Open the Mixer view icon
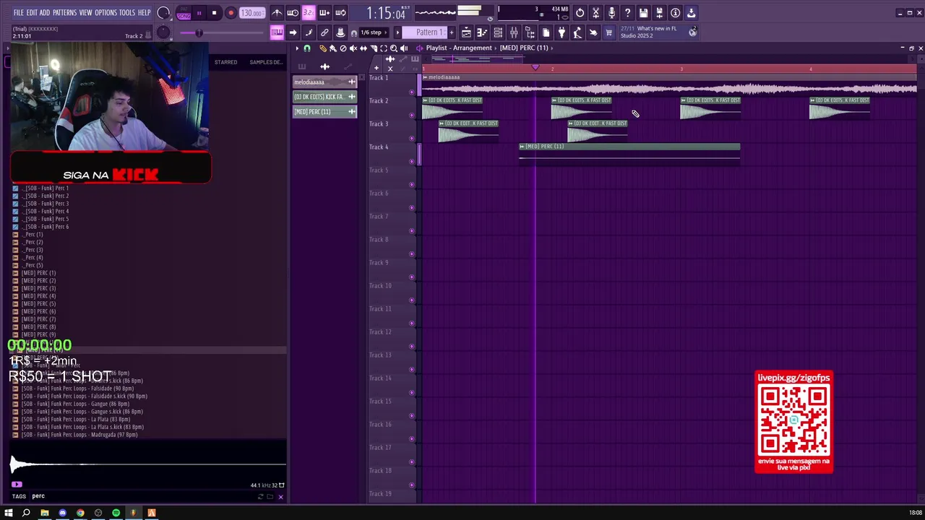925x520 pixels. point(514,32)
